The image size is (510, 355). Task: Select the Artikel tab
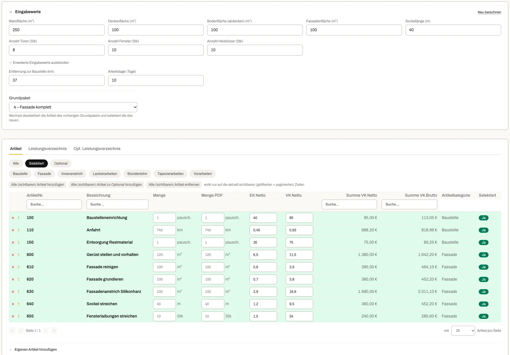pos(16,149)
